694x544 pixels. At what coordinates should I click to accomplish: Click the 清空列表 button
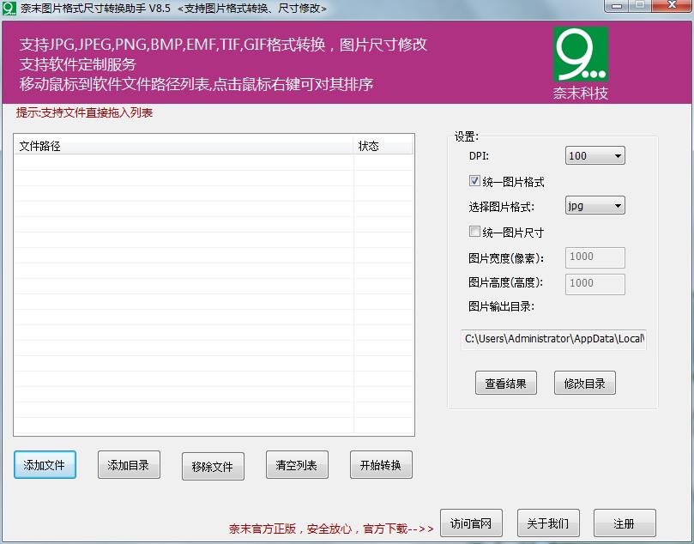(296, 464)
